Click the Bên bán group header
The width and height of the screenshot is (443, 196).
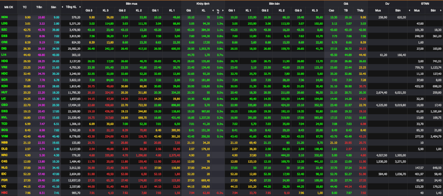(275, 4)
